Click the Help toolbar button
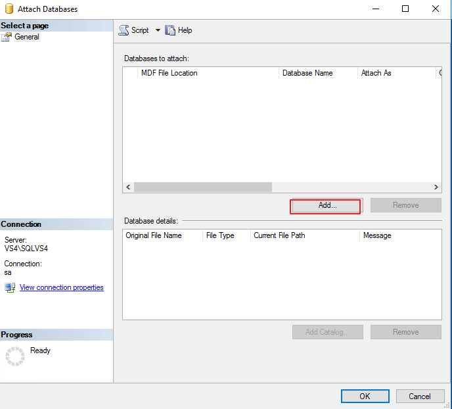The height and width of the screenshot is (409, 452). [x=179, y=30]
